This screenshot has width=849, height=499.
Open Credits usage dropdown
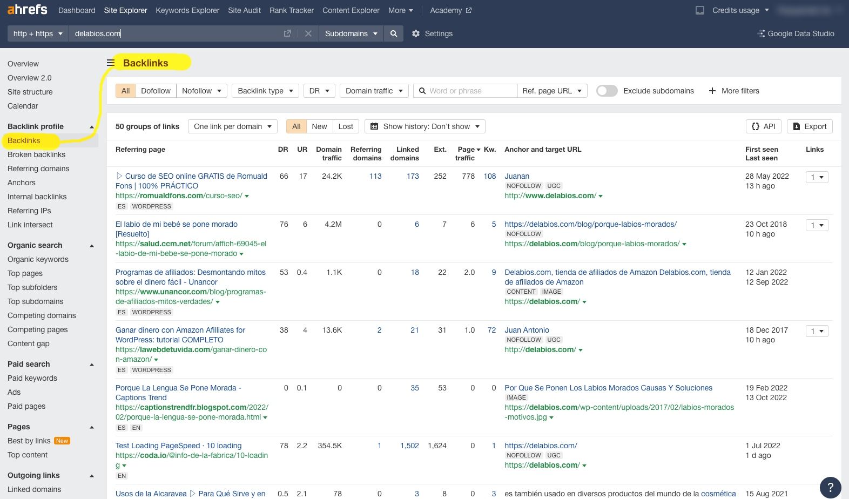pos(740,10)
